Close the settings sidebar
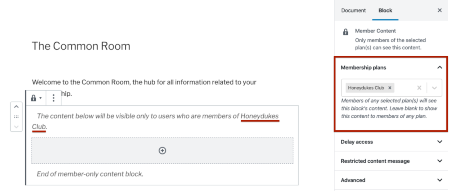This screenshot has height=191, width=450. tap(439, 10)
